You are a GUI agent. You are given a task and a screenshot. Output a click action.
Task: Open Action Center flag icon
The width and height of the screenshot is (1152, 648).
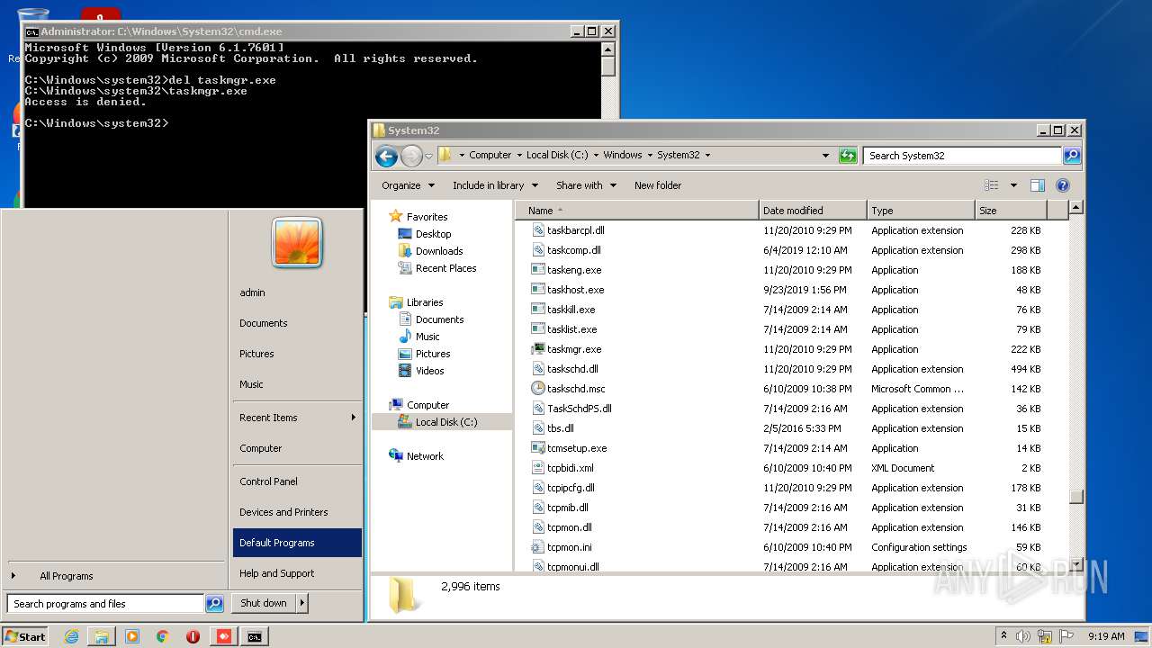coord(1066,636)
